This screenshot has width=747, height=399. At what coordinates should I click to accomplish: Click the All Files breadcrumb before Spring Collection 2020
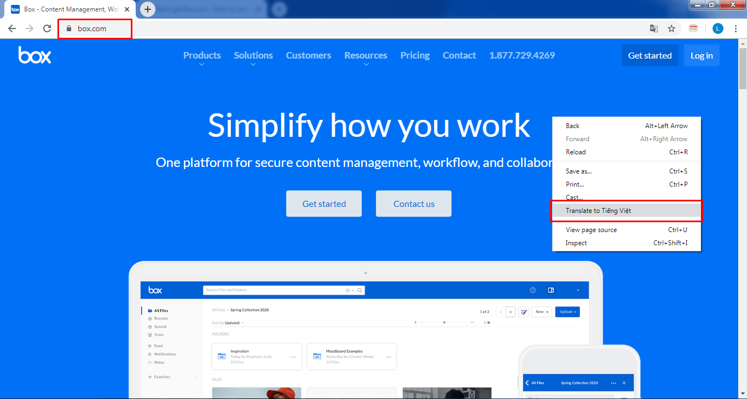(x=218, y=310)
